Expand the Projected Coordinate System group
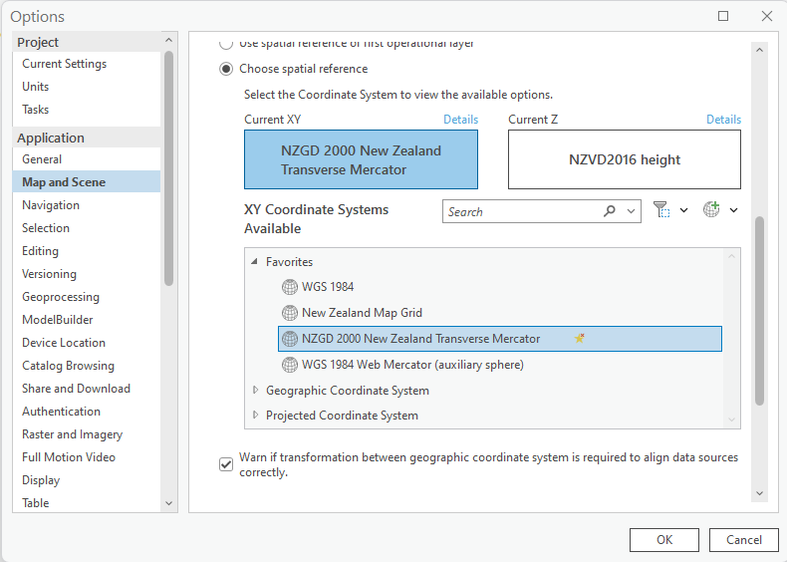 (x=256, y=416)
